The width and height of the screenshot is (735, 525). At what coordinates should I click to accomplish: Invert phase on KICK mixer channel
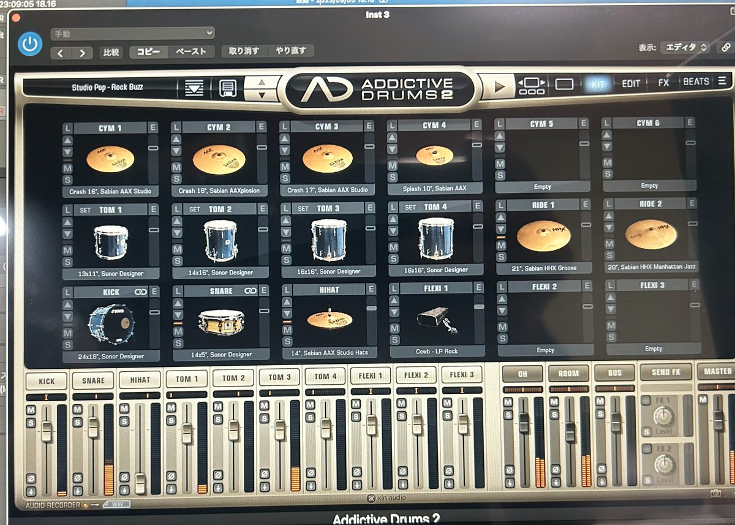pyautogui.click(x=31, y=479)
